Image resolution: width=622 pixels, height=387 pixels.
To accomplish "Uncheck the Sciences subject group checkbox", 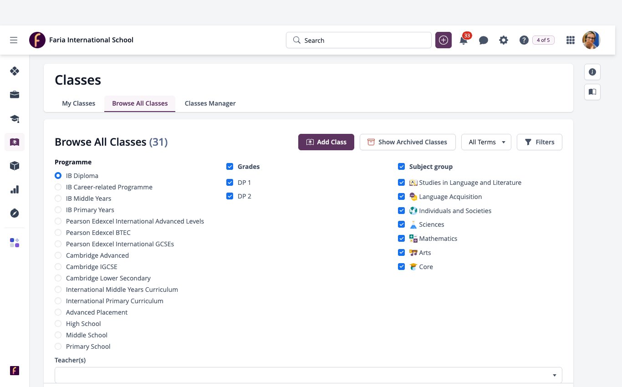I will (x=401, y=224).
